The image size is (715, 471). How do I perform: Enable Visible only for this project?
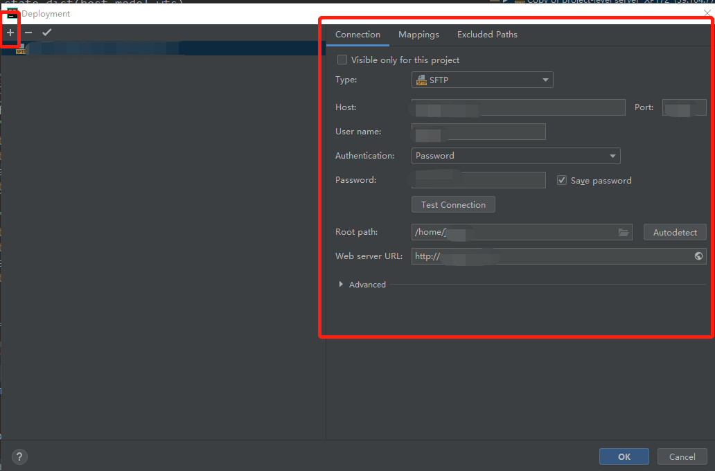coord(342,60)
